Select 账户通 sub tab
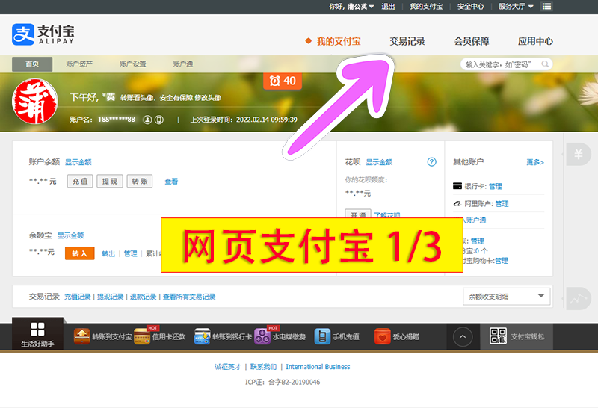 [x=183, y=64]
